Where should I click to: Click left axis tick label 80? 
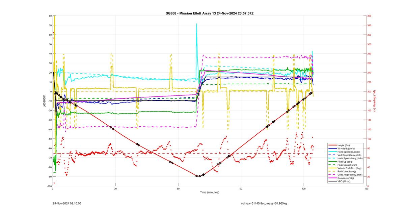pyautogui.click(x=50, y=16)
